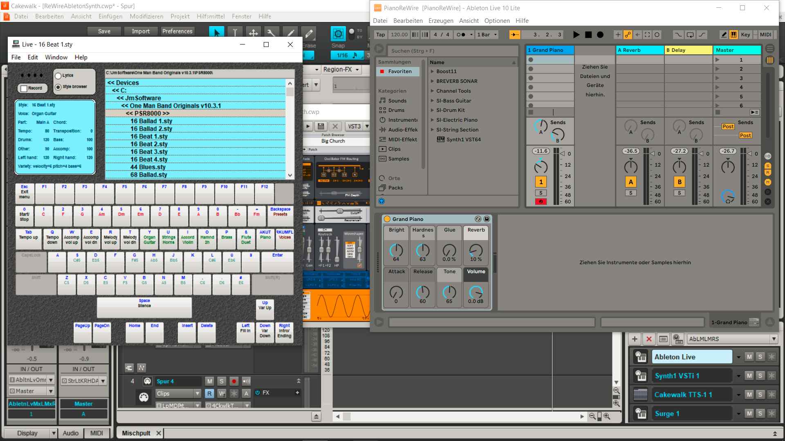Open the AbLMLMRS preset dropdown

[x=774, y=339]
